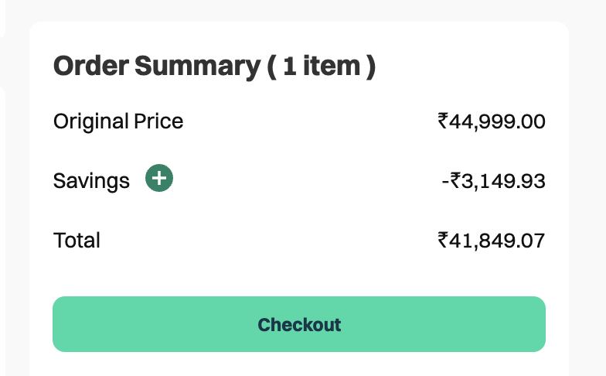The width and height of the screenshot is (606, 376).
Task: Click the number 1 in the item count
Action: click(291, 67)
